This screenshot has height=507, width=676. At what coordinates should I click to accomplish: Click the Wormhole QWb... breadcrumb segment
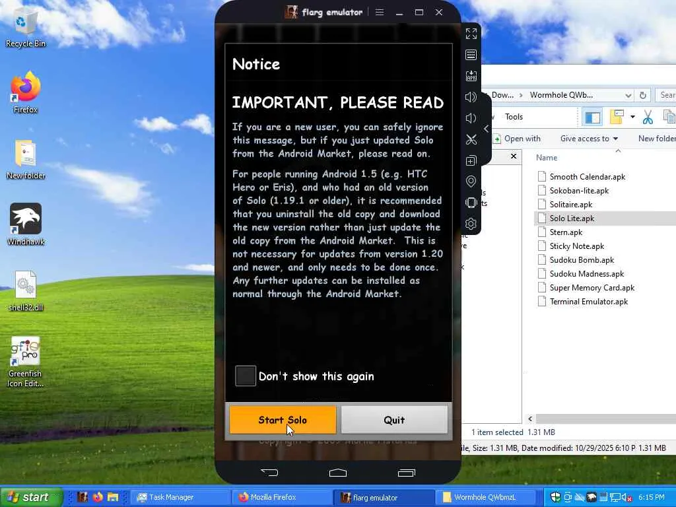tap(561, 95)
